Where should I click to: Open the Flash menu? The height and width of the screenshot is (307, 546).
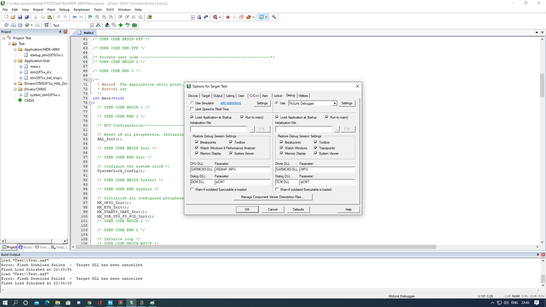[51, 10]
